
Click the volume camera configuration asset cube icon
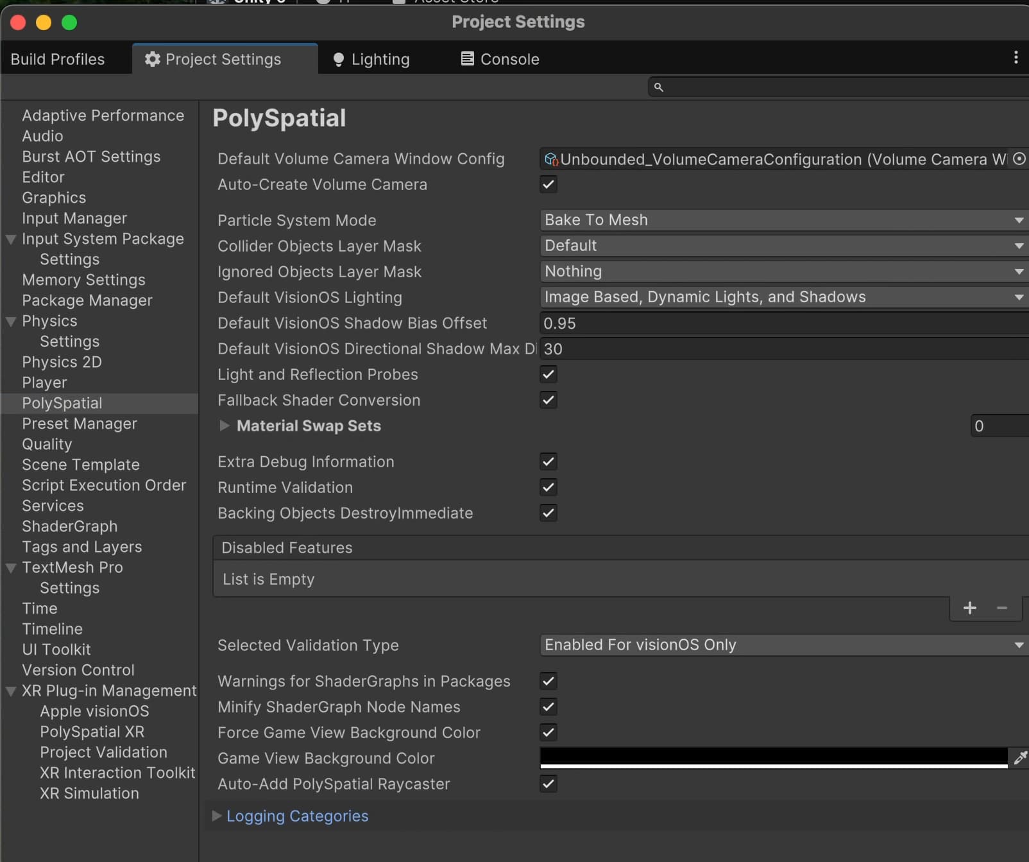click(x=550, y=159)
